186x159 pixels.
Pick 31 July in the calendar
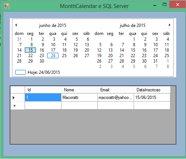155,61
